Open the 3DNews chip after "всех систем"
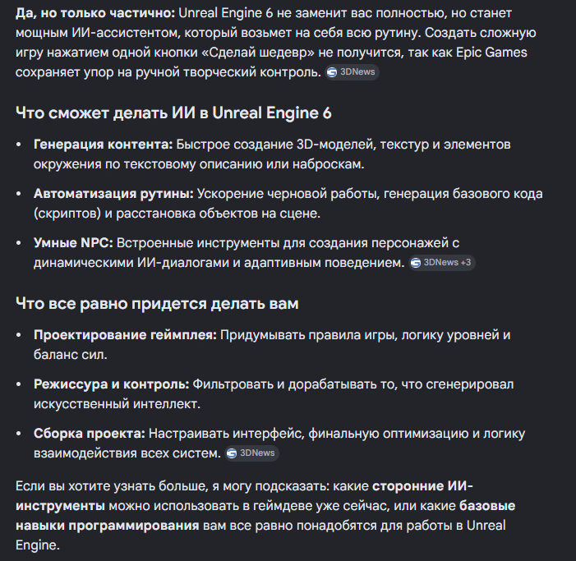The image size is (576, 561). 251,453
